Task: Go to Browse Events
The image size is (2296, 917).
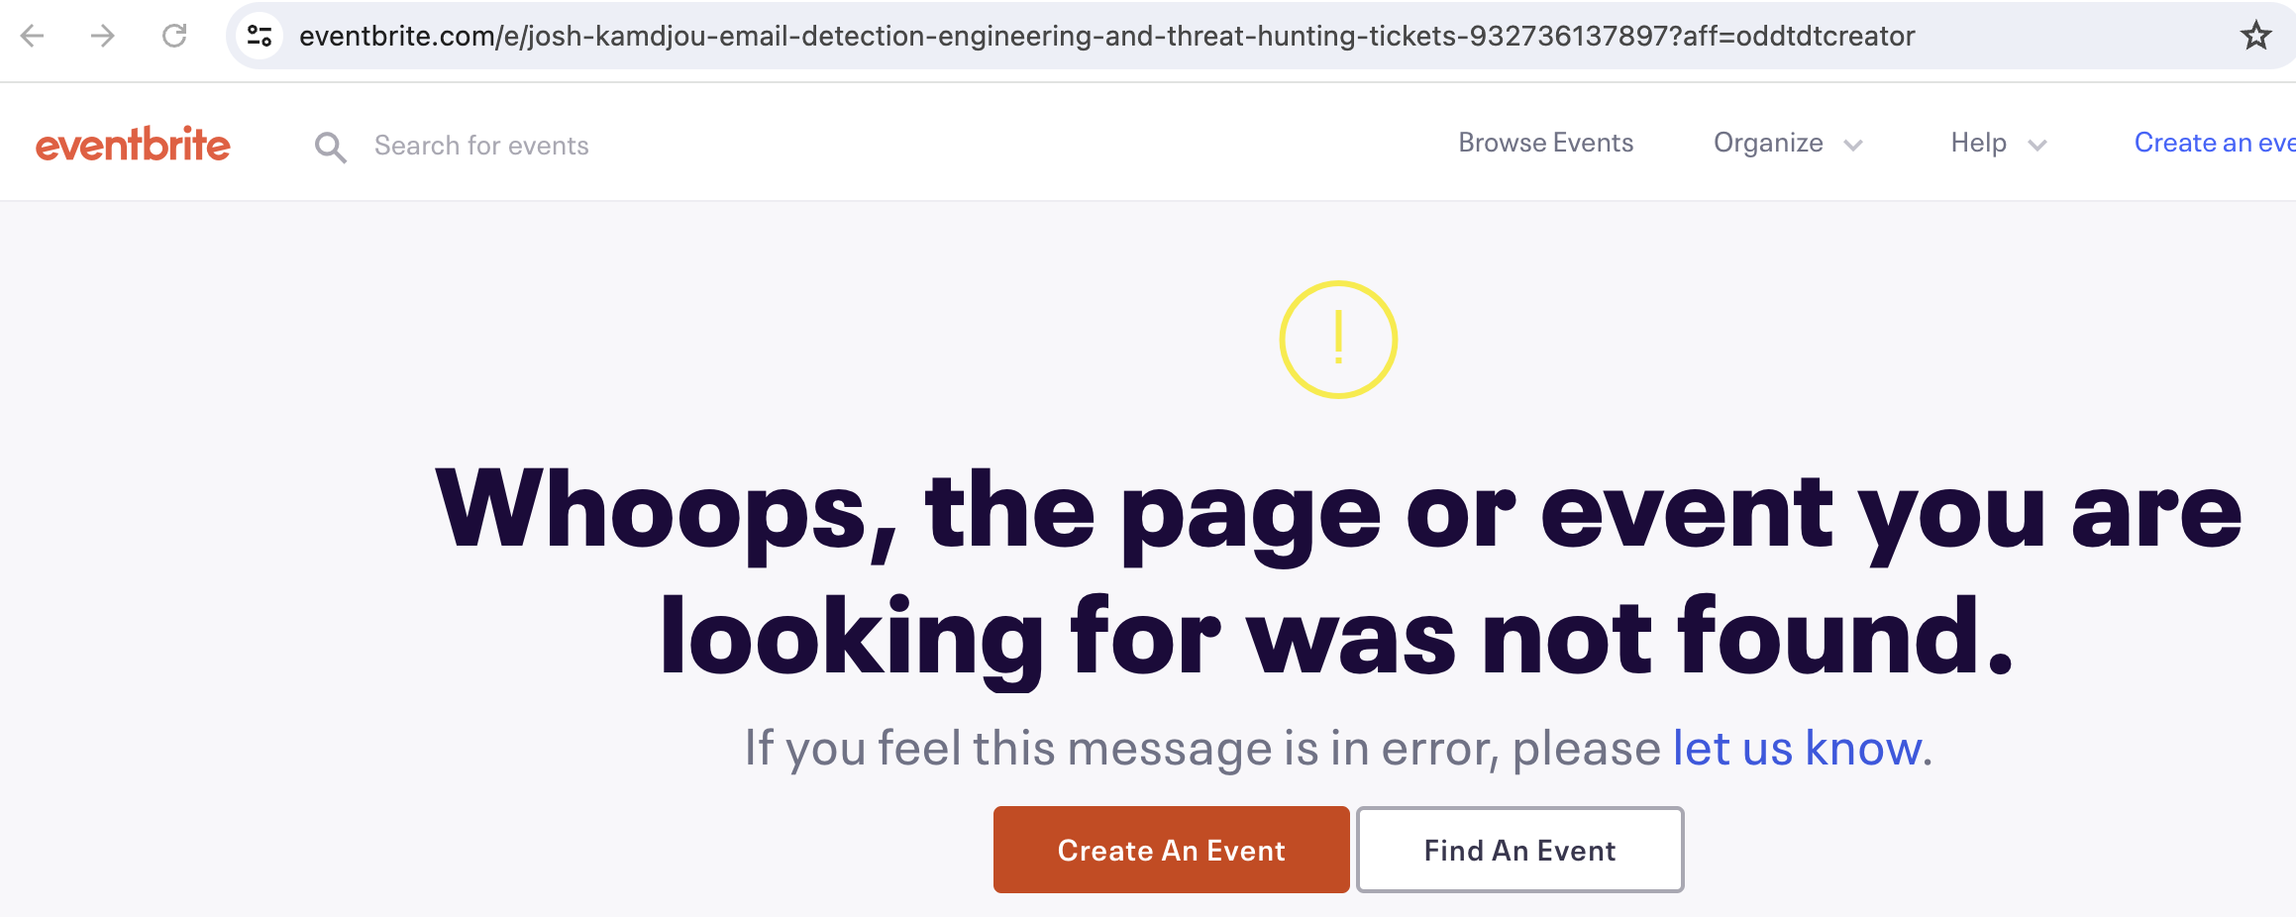Action: click(x=1545, y=144)
